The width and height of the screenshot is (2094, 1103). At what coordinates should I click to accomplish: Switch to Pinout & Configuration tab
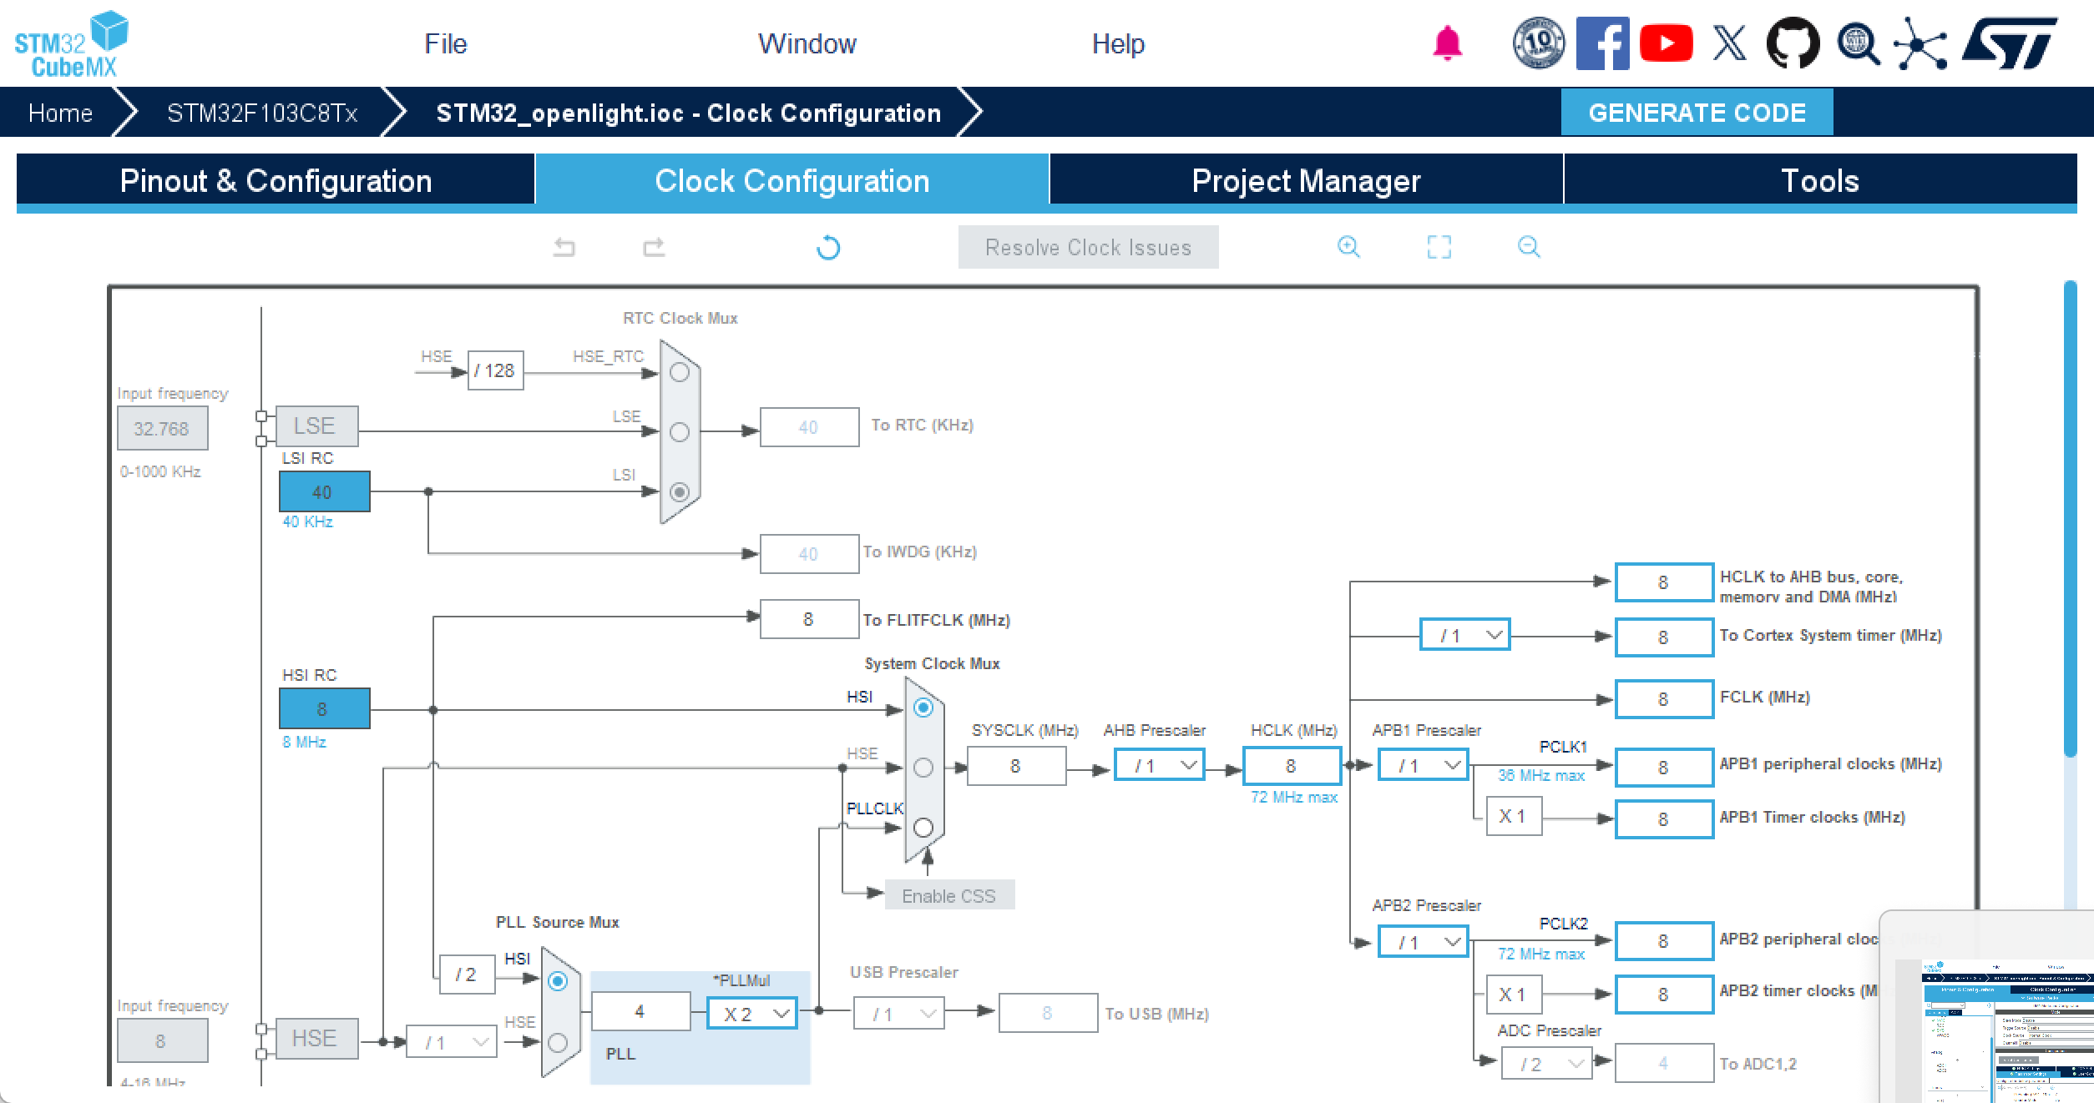(276, 180)
